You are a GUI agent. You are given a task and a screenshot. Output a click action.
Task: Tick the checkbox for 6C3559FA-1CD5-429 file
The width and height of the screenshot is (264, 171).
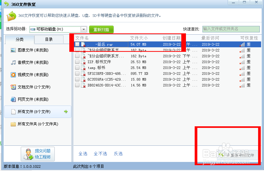[x=77, y=79]
